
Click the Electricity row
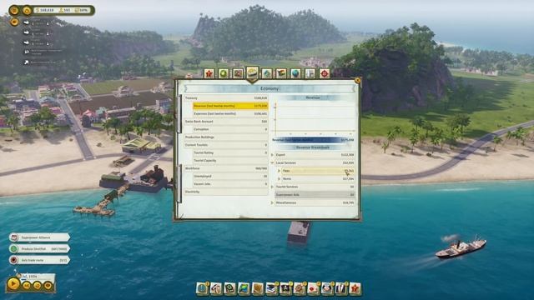pos(226,192)
